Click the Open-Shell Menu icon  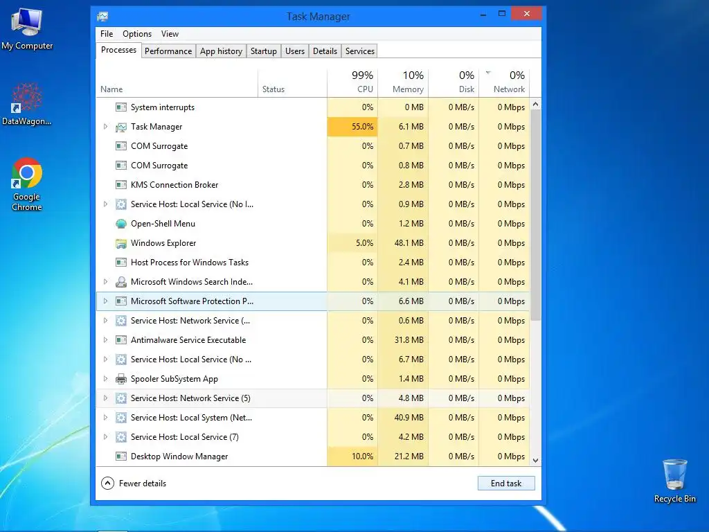click(120, 224)
